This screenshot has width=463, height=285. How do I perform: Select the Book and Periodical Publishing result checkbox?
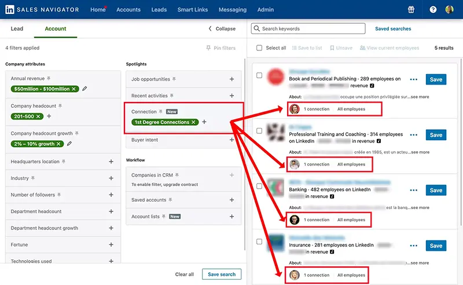(259, 75)
